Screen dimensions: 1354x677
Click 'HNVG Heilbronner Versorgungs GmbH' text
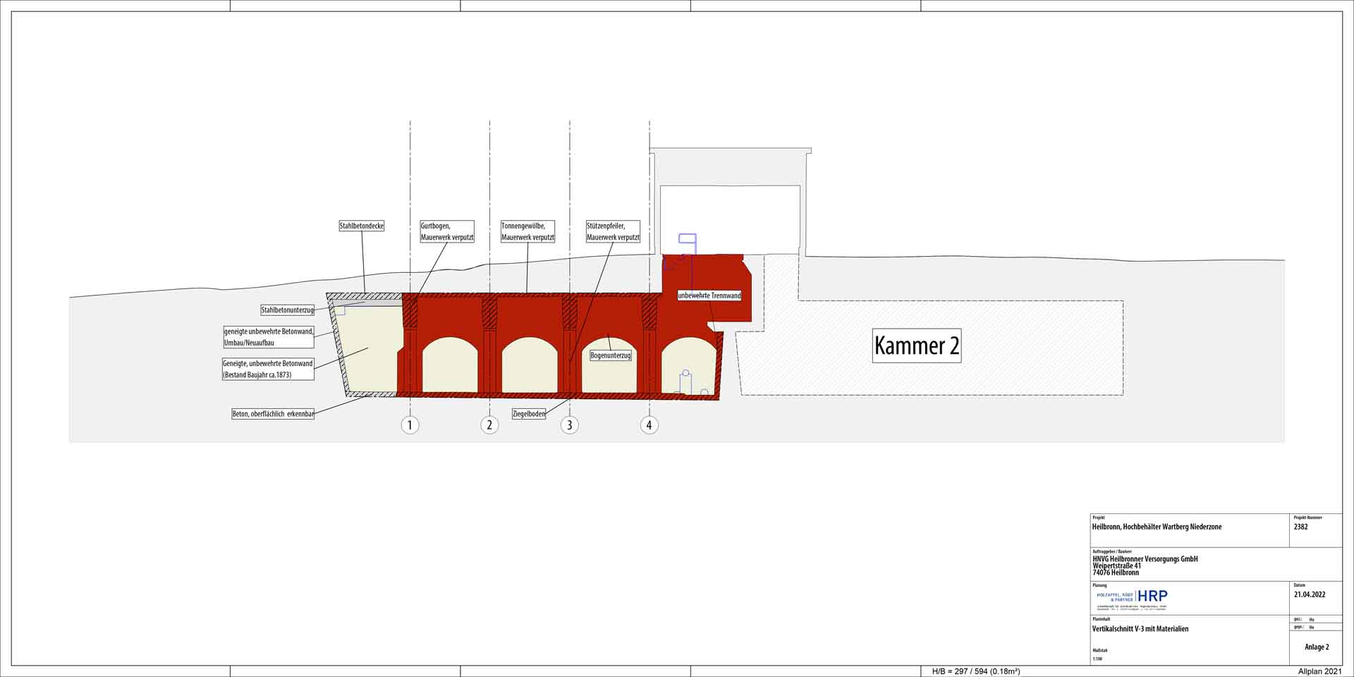pyautogui.click(x=1145, y=559)
